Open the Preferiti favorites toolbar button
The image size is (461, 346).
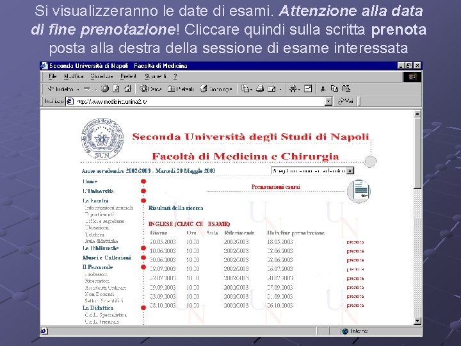(181, 88)
